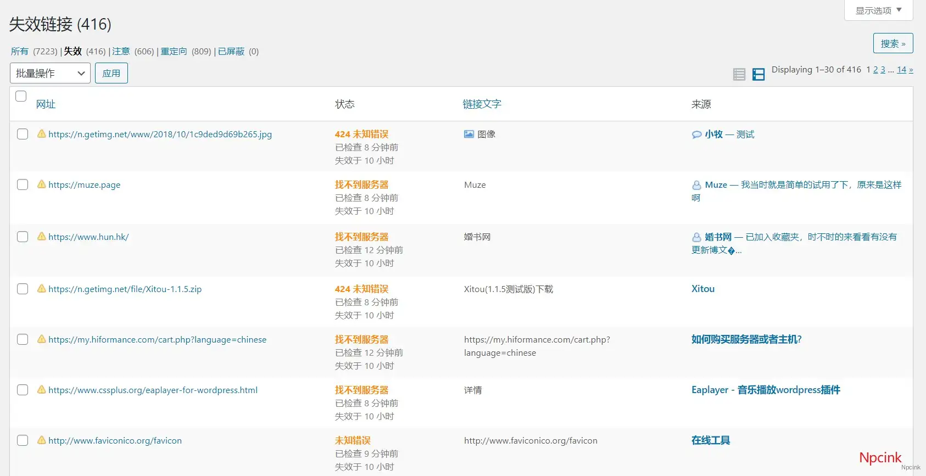Open the cssplus eaplayer-for-wordpress link

[x=153, y=390]
